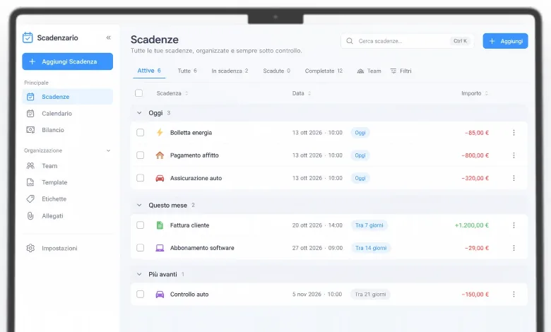Switch to the Attive tab
Viewport: 551px width, 332px height.
149,71
